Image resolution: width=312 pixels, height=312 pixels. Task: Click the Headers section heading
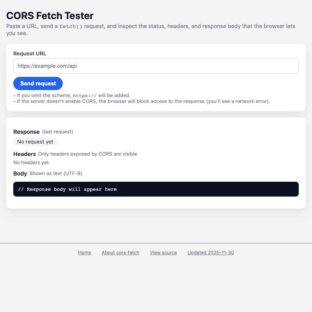click(x=25, y=154)
